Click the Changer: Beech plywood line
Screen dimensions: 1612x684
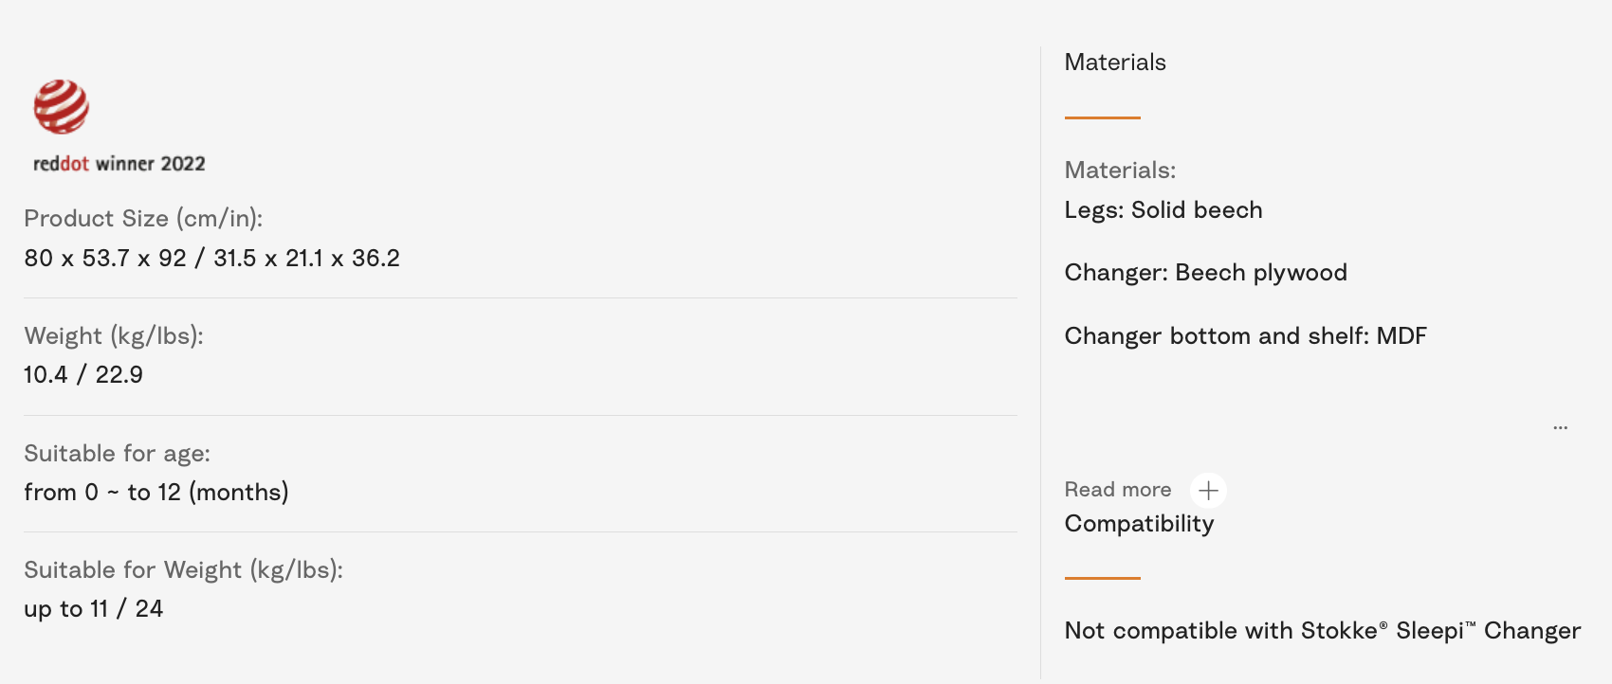(1205, 273)
